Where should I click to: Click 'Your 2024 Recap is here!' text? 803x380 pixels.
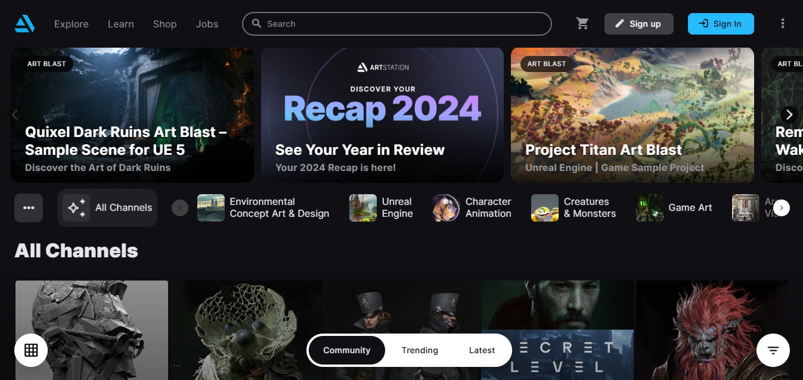336,168
